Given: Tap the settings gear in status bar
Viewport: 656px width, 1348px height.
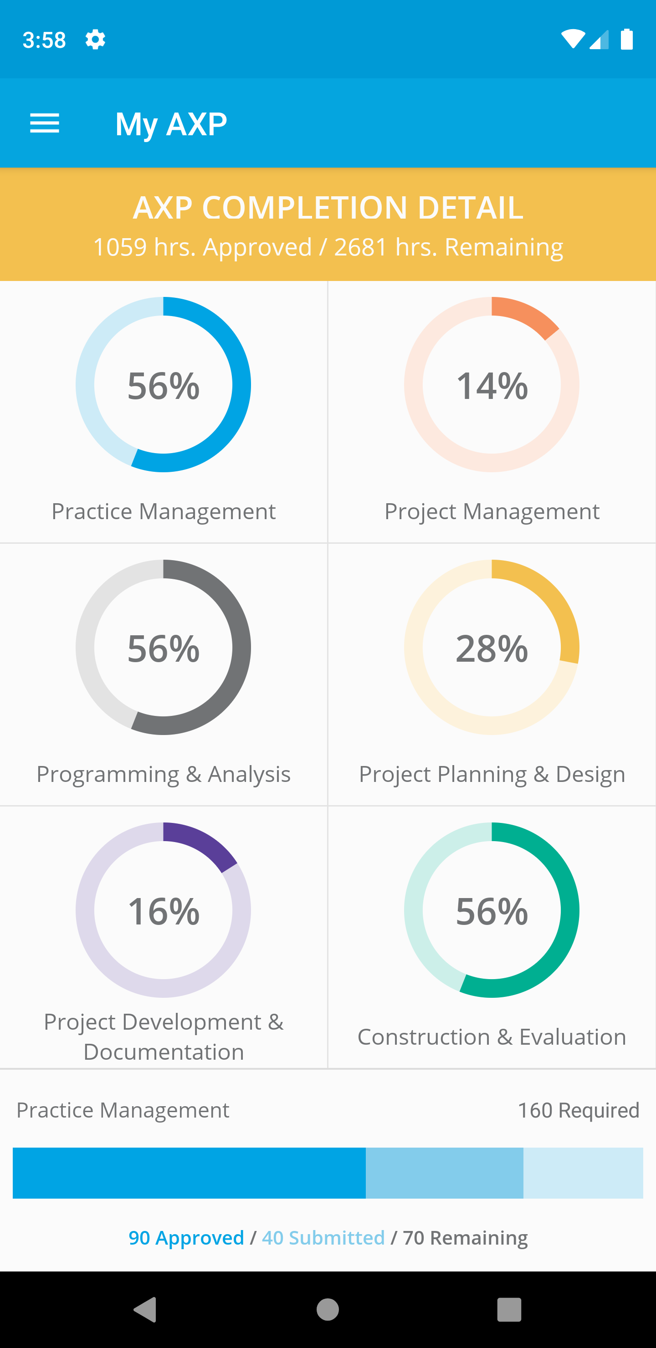Looking at the screenshot, I should [x=95, y=39].
